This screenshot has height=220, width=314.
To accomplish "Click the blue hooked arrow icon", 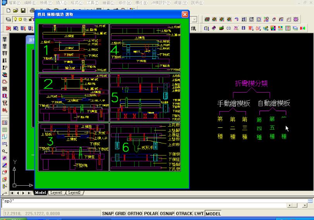I will pyautogui.click(x=237, y=19).
